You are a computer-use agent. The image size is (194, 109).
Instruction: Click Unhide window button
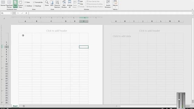[x=81, y=7]
